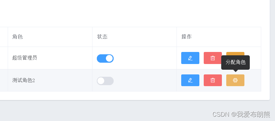Click the red trash icon for 超级管理员
Screen dimensions: 275x121
pyautogui.click(x=213, y=58)
